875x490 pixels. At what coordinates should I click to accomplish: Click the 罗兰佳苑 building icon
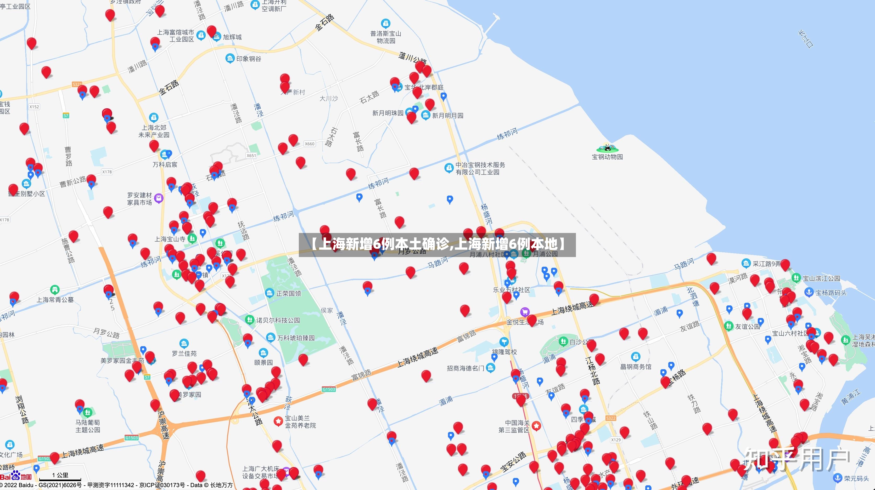point(184,343)
